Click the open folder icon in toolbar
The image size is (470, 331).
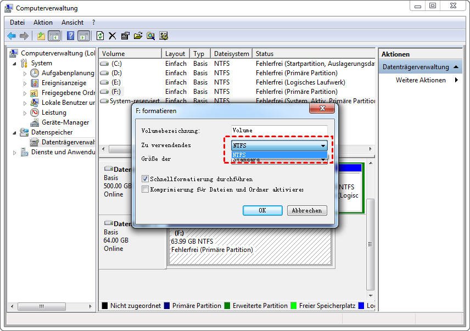pos(138,36)
